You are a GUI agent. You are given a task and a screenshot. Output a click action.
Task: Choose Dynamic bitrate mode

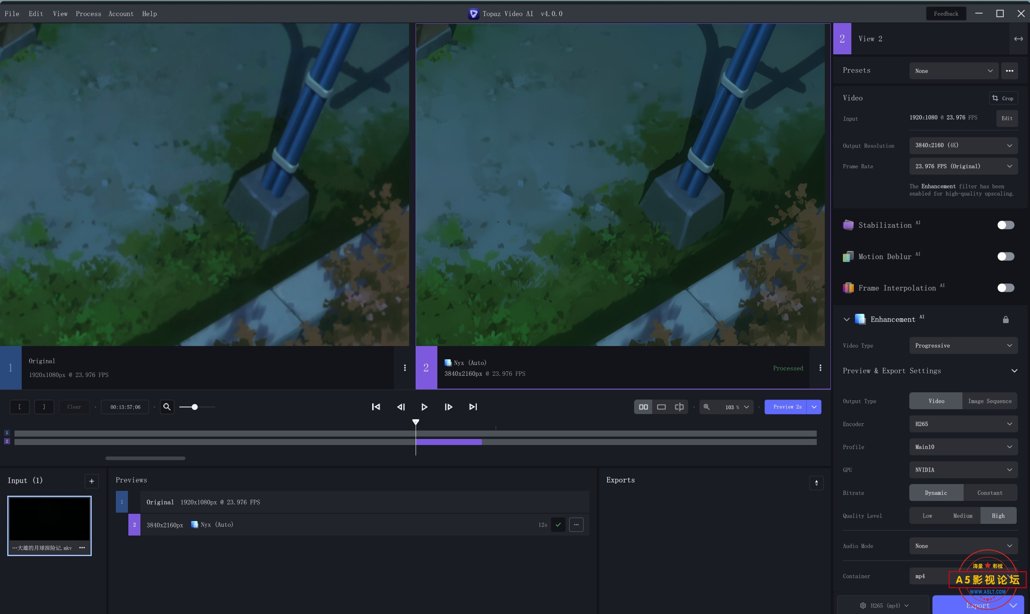(936, 493)
